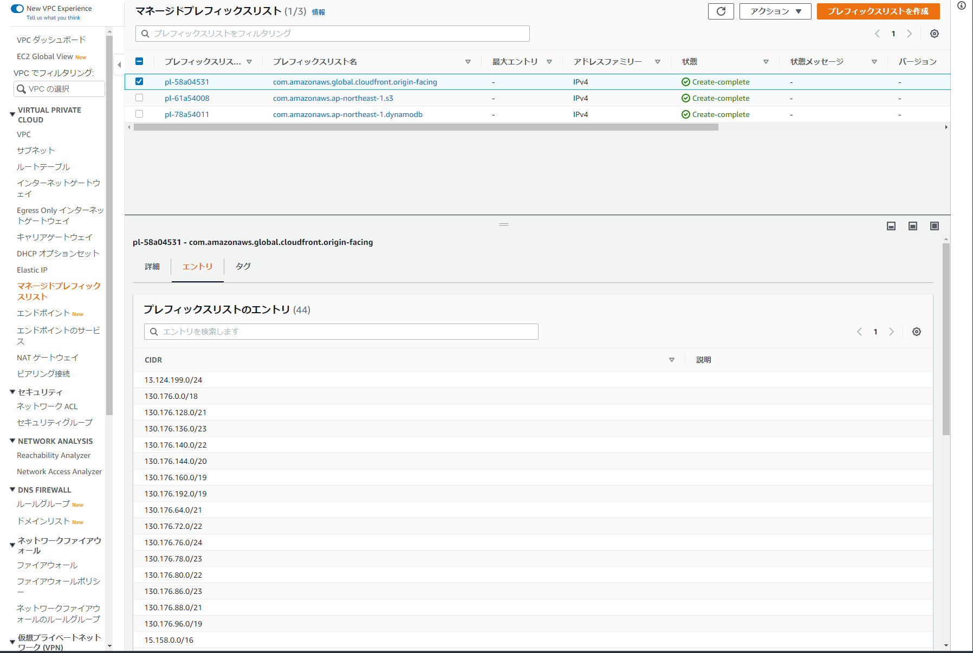Open com.amazonaws.ap-northeast-1.s3 link
973x653 pixels.
coord(333,98)
